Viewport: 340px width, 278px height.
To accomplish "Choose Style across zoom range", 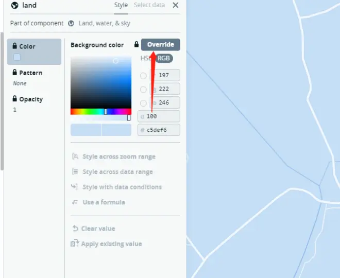I will [119, 157].
